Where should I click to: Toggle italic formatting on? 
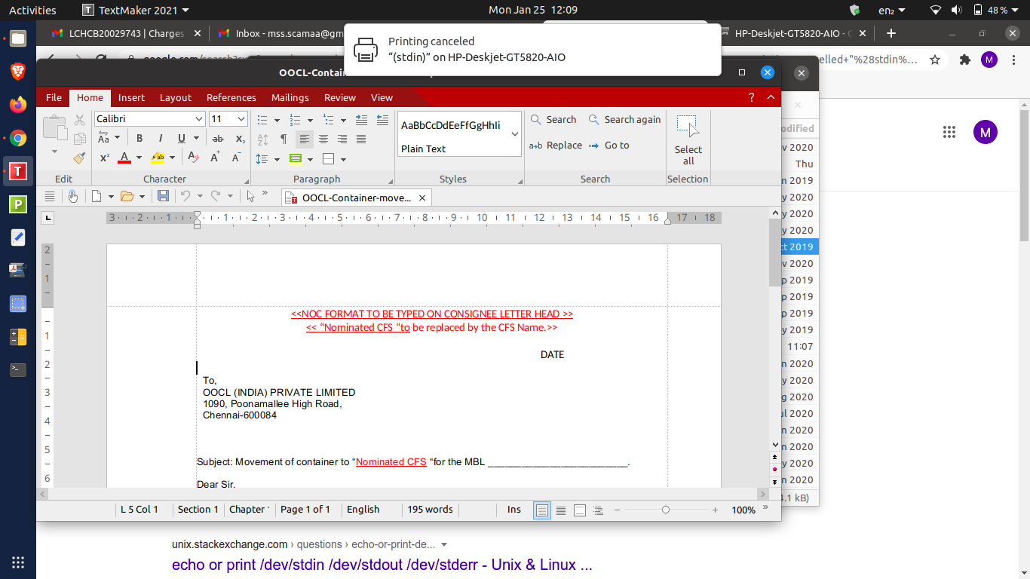pos(160,139)
